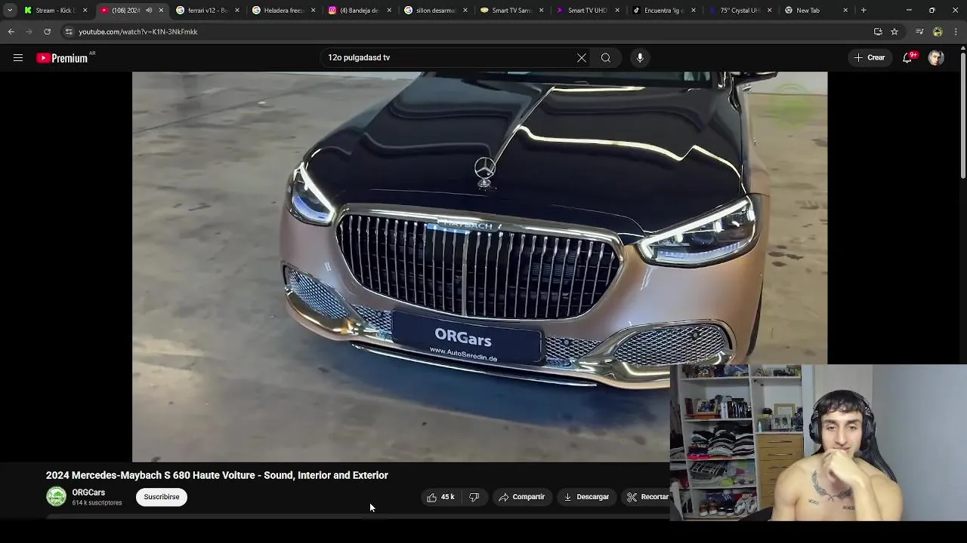Click the 614 k suscriptores text
Viewport: 967px width, 543px height.
tap(97, 503)
